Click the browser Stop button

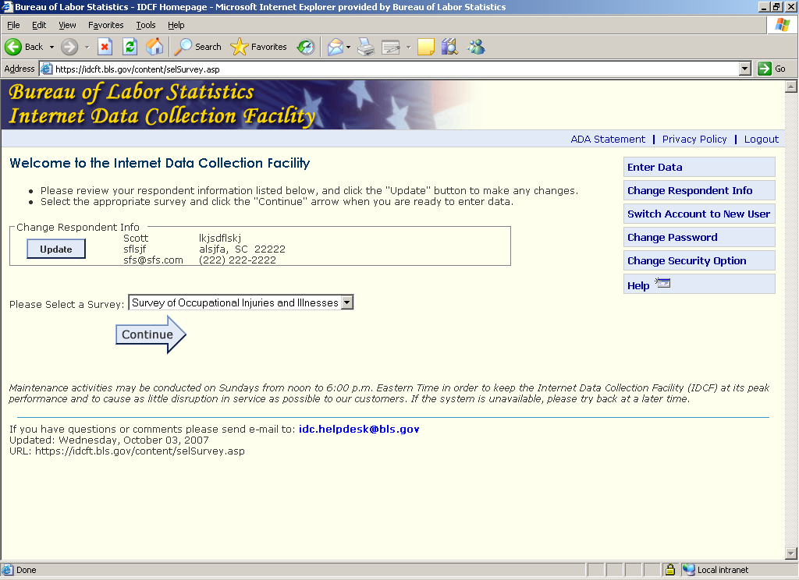[105, 47]
